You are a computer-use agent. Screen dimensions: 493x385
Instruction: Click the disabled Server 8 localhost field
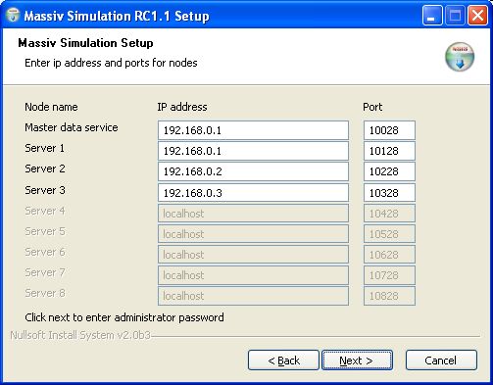(253, 296)
